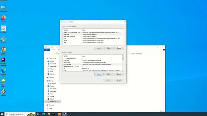Select the ComSpec system variable row
The width and height of the screenshot is (207, 116).
[x=93, y=61]
